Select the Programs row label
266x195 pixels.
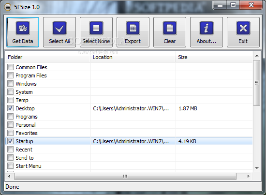click(x=27, y=117)
